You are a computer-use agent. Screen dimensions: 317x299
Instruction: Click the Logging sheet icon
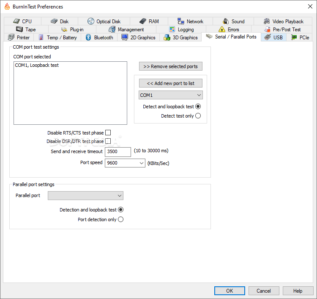172,29
